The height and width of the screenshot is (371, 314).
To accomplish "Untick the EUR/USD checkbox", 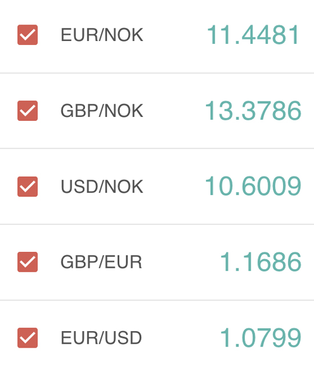I will click(27, 337).
